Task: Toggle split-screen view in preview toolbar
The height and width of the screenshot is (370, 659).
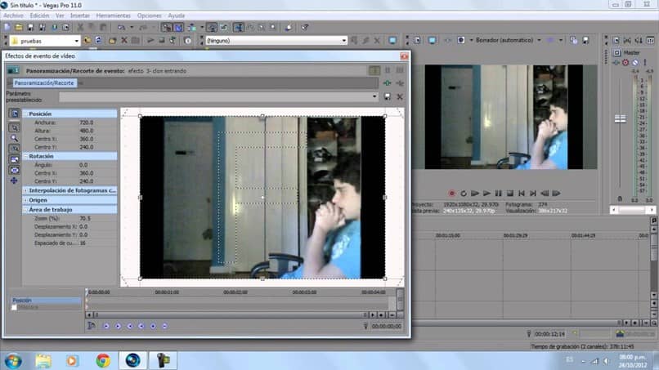Action: (x=461, y=40)
